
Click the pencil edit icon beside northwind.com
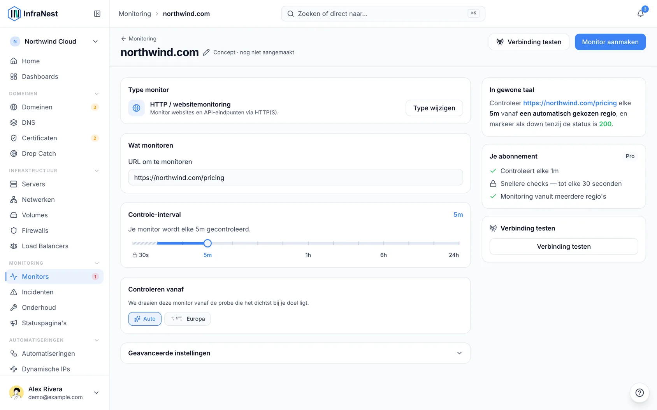tap(206, 52)
